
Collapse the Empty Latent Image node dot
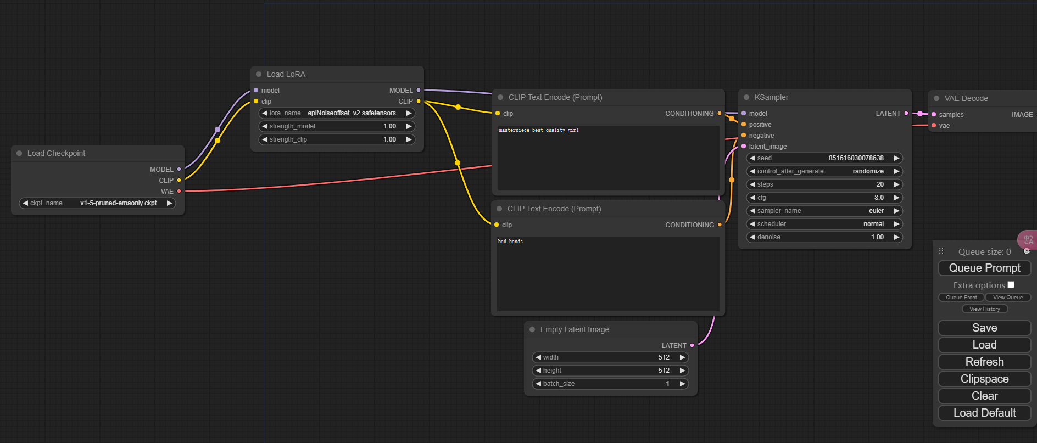point(532,329)
